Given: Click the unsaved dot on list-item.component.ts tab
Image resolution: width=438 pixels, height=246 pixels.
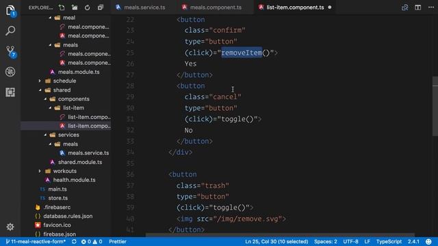Looking at the screenshot, I should pyautogui.click(x=330, y=8).
